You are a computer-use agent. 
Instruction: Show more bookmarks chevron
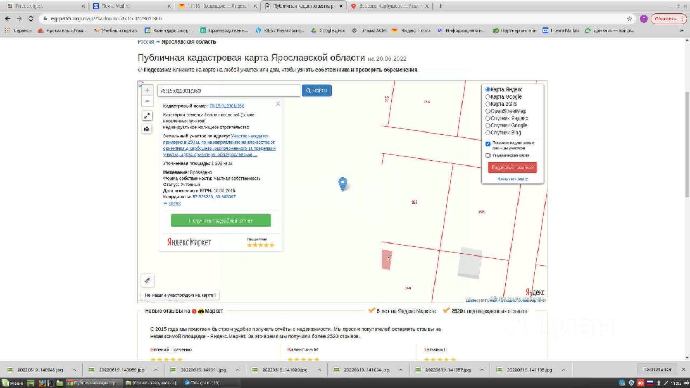(x=681, y=30)
